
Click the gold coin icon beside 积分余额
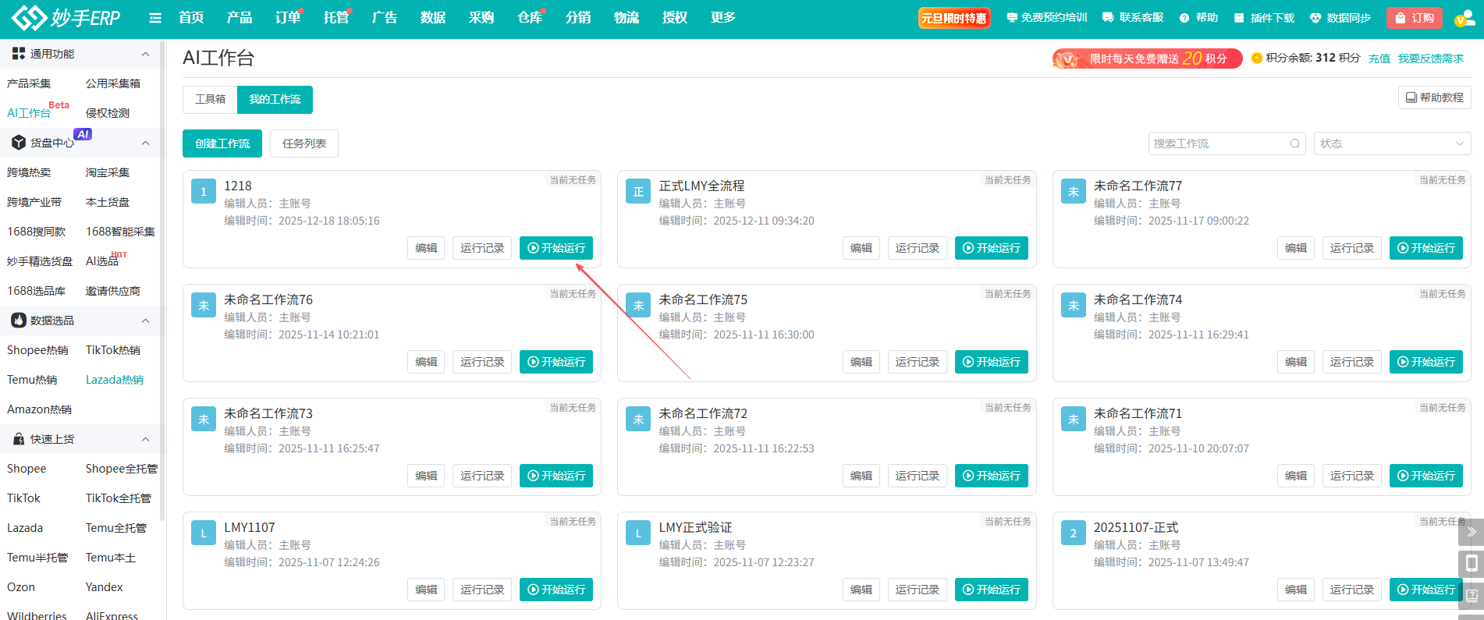pos(1256,58)
